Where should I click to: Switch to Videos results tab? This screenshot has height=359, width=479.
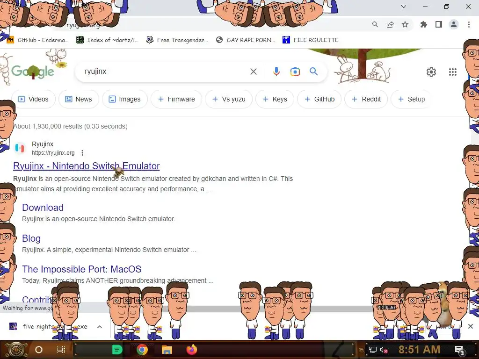33,99
